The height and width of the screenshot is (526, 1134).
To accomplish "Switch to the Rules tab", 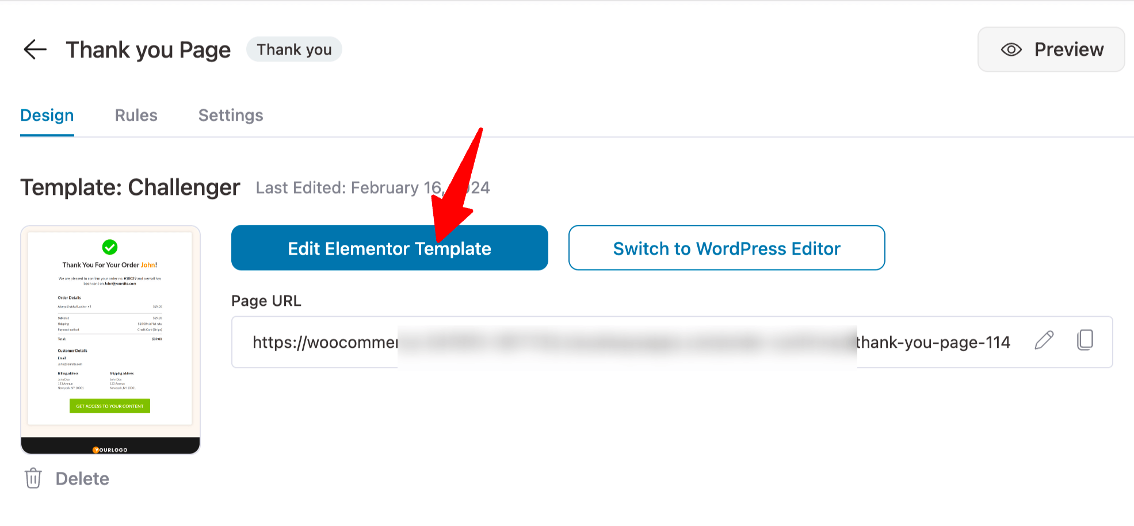I will [x=136, y=115].
